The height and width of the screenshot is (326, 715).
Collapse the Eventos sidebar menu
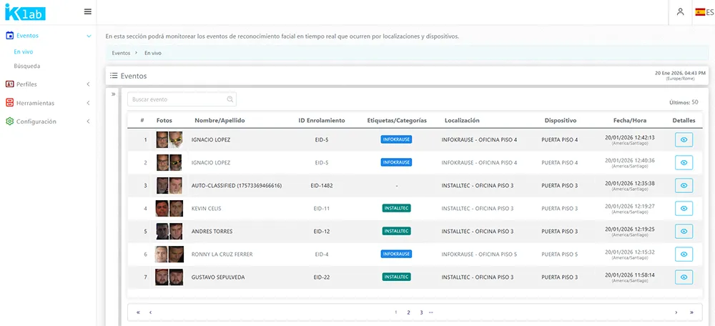point(88,36)
